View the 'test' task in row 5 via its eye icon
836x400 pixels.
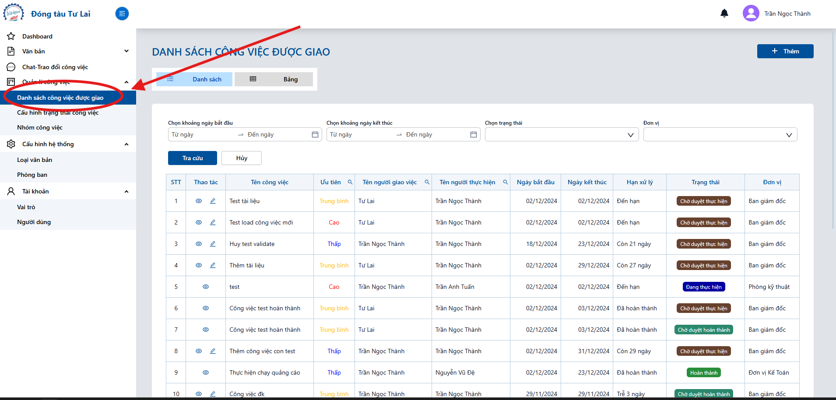206,287
